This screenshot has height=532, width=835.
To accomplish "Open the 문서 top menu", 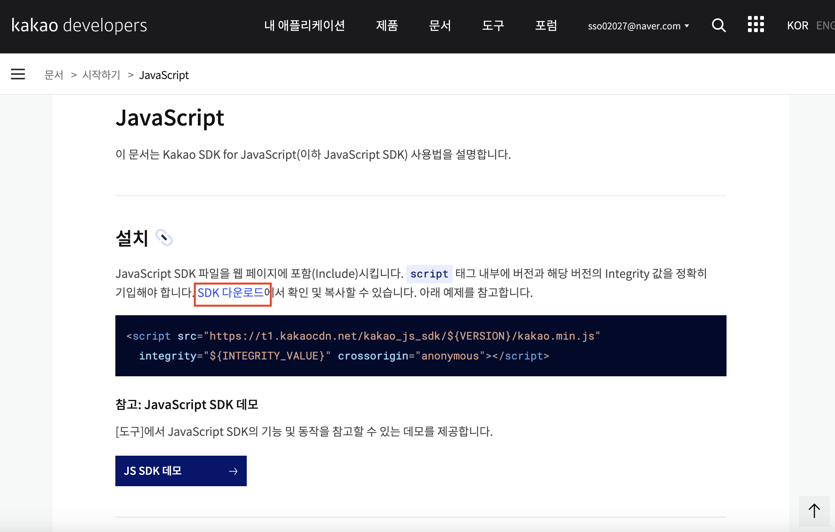I will (440, 26).
